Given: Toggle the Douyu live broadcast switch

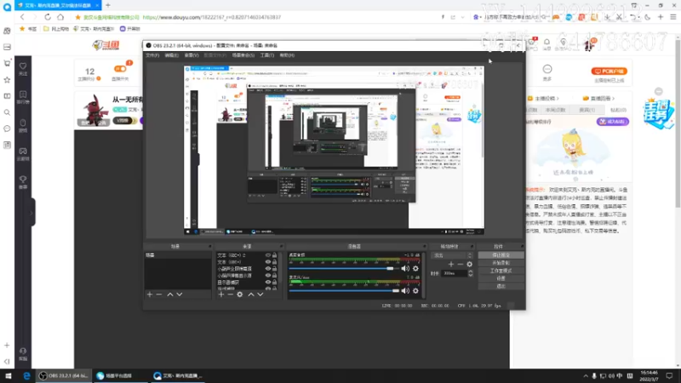Looking at the screenshot, I should point(120,69).
